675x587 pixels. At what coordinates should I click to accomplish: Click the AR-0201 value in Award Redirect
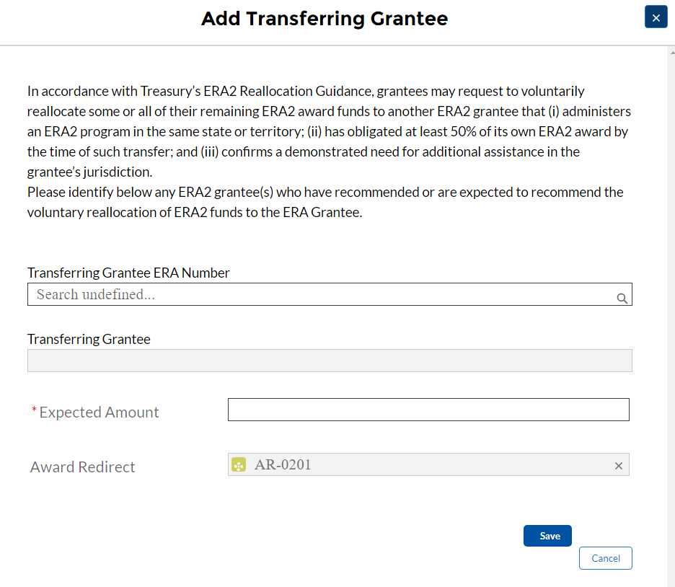[283, 465]
